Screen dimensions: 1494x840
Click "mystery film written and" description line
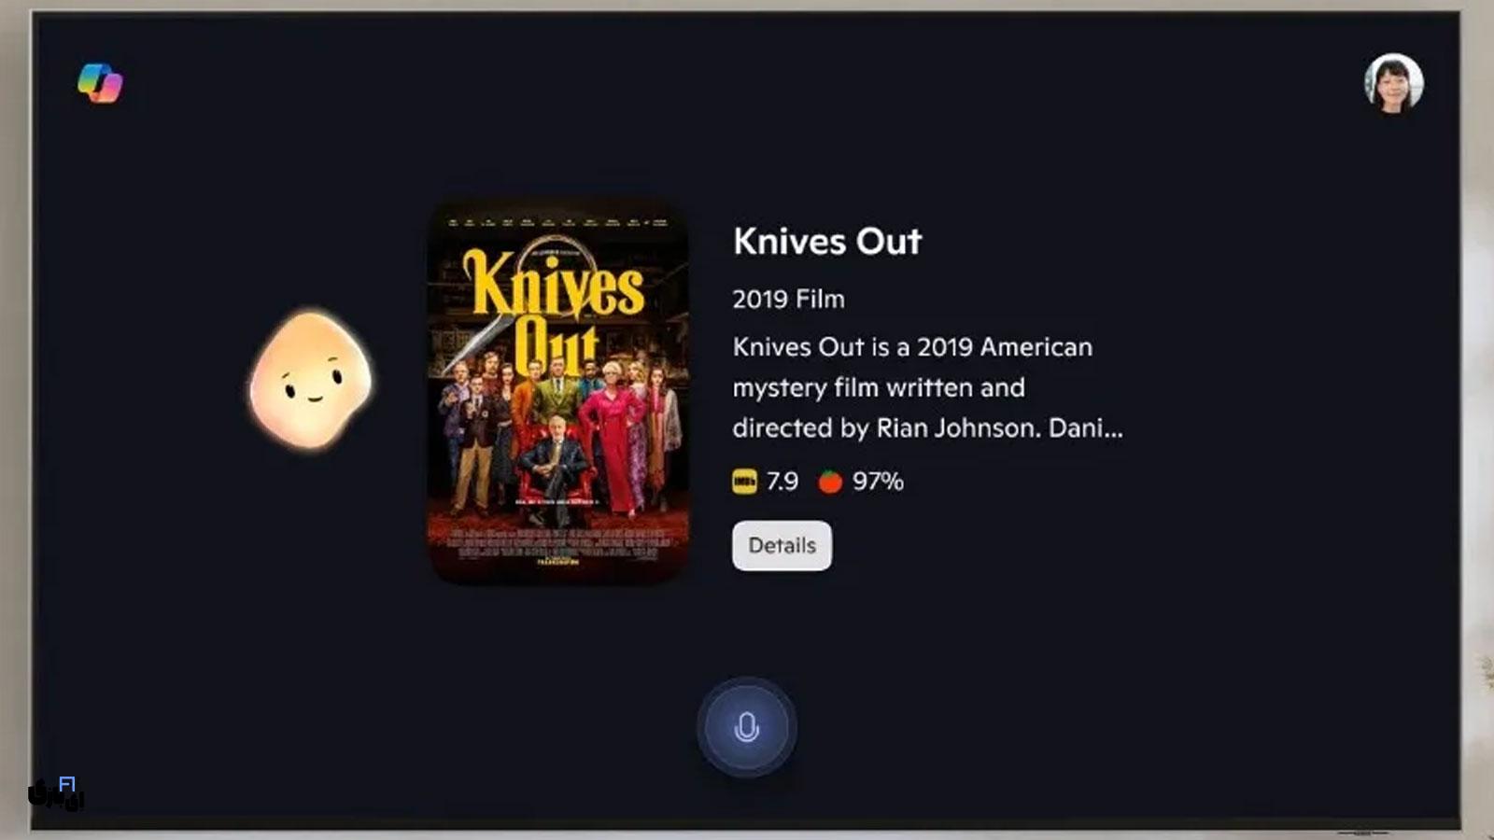(x=879, y=387)
